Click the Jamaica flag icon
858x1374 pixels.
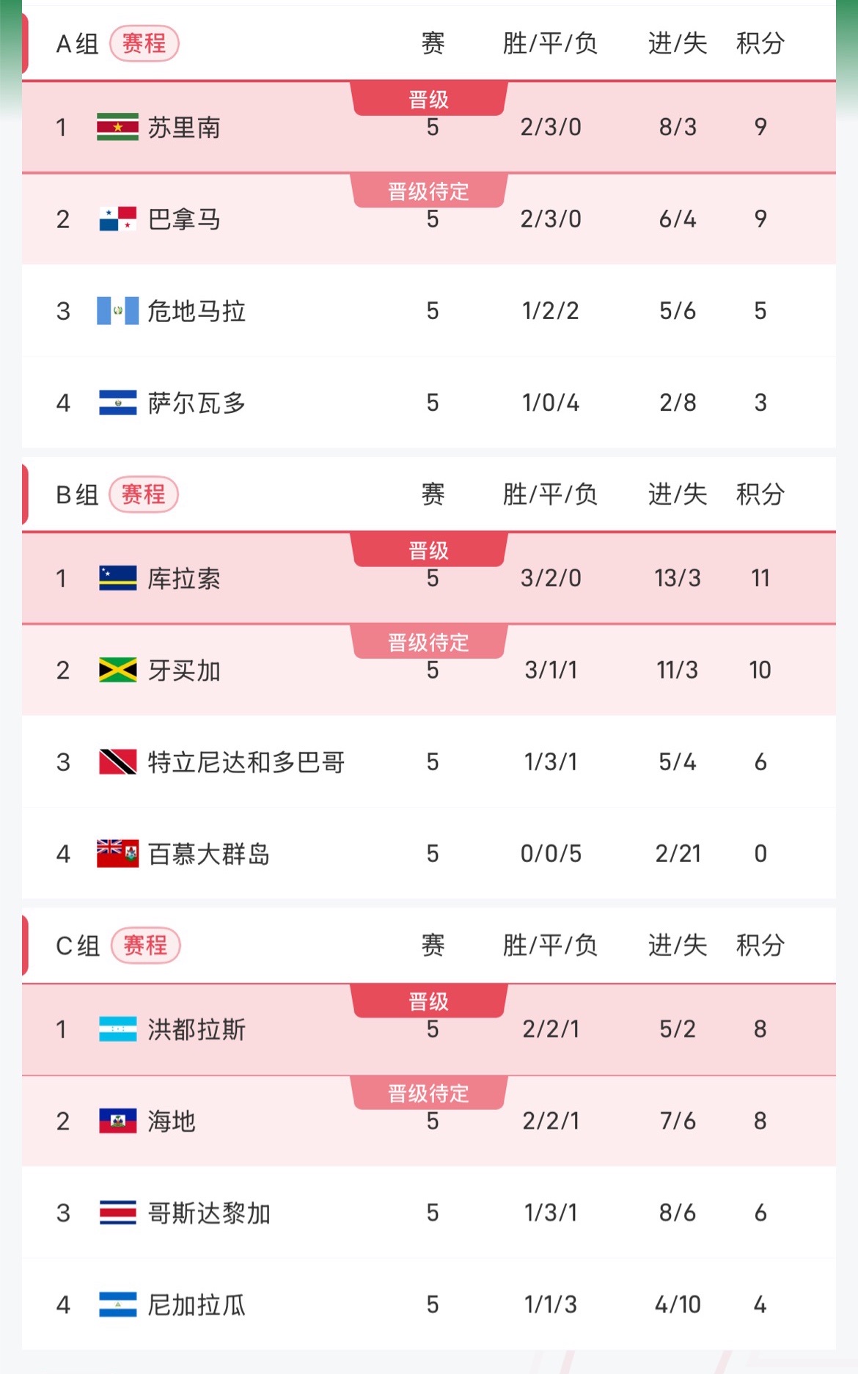tap(117, 670)
